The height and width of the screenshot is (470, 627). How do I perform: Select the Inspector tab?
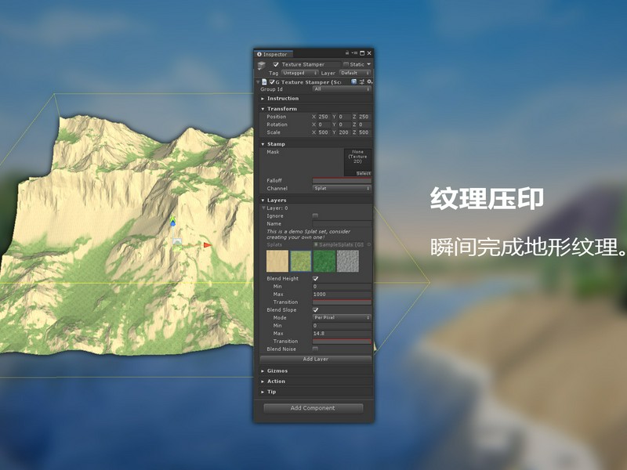click(273, 54)
